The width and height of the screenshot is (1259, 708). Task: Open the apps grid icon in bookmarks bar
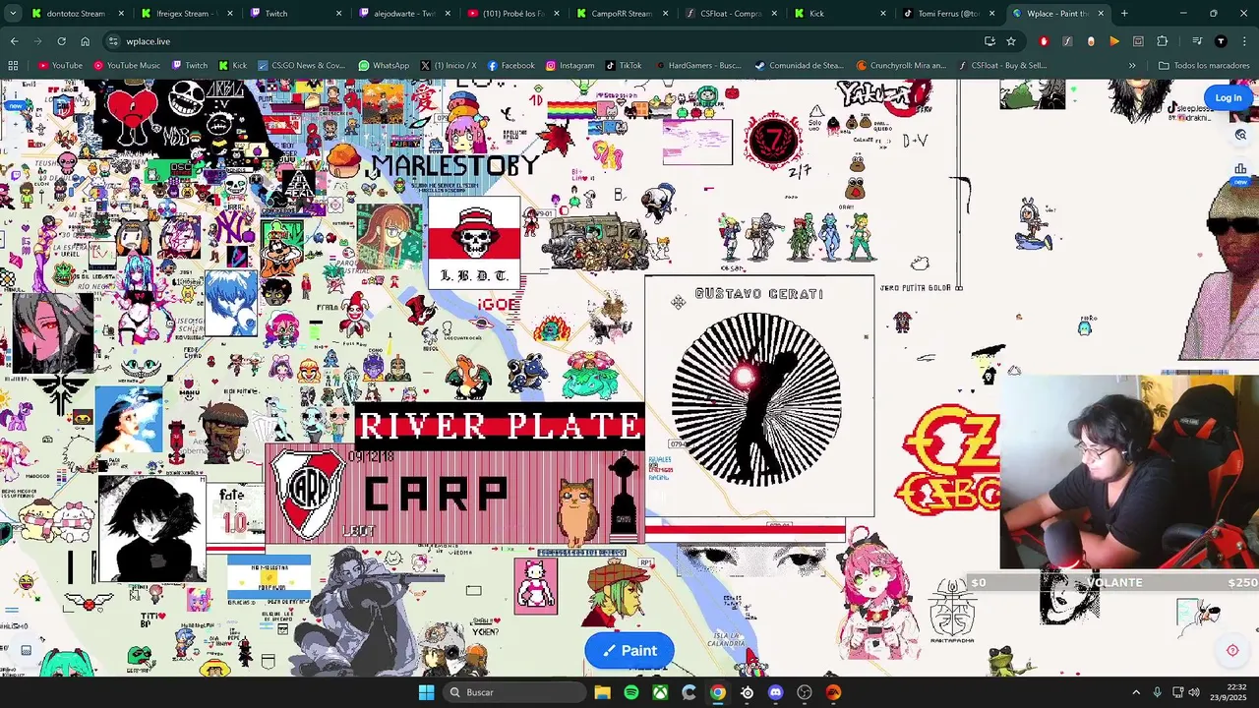13,66
